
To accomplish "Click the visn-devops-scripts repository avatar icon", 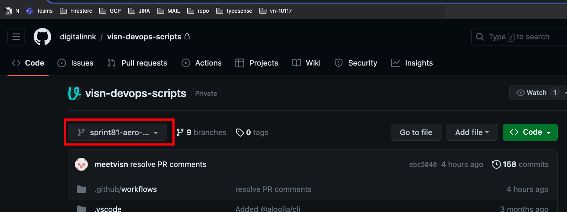I will click(x=74, y=93).
